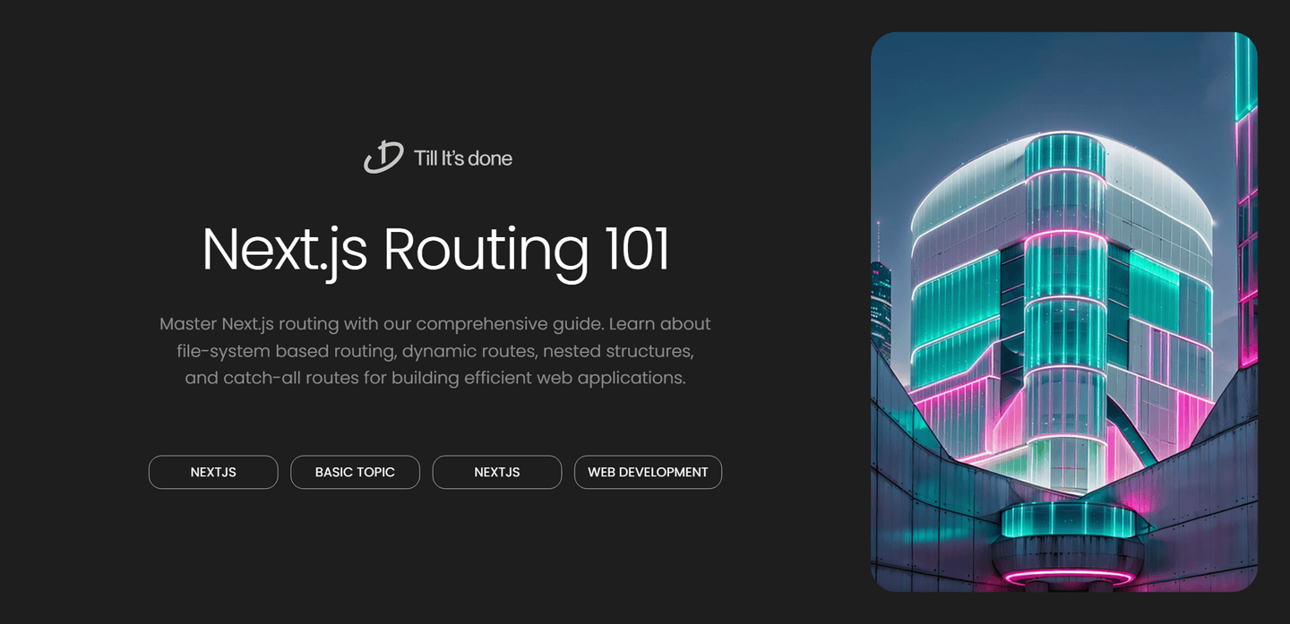Screen dimensions: 1290x624
Task: Click the neon building cover image
Action: (1063, 312)
